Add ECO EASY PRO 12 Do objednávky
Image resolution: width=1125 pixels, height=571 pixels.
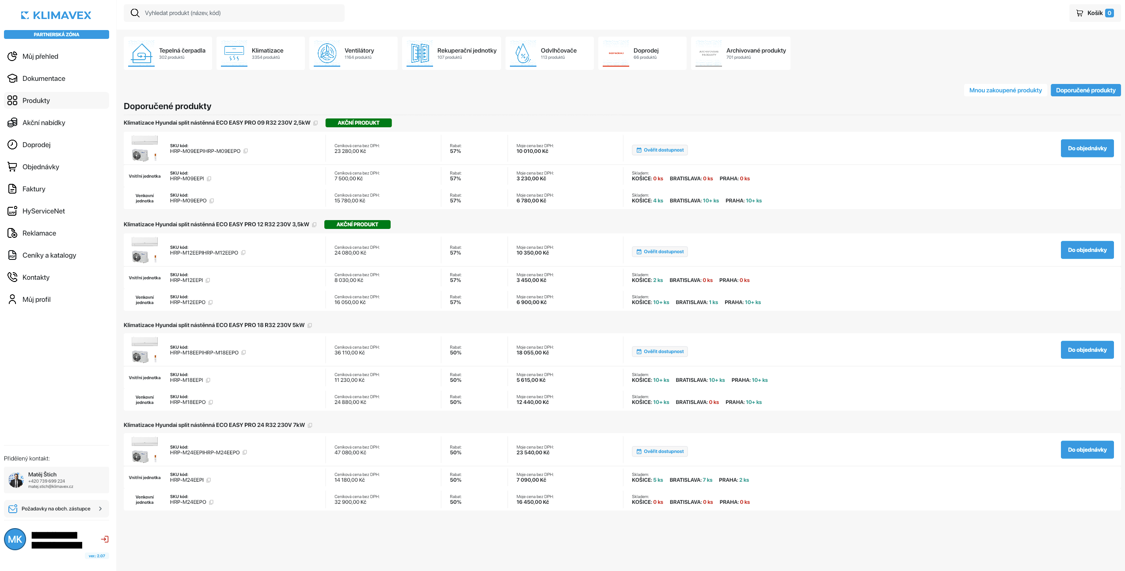(1087, 250)
